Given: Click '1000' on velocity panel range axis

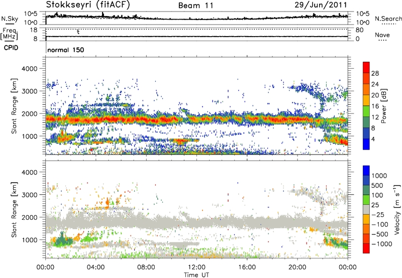Looking at the screenshot, I should [x=30, y=240].
